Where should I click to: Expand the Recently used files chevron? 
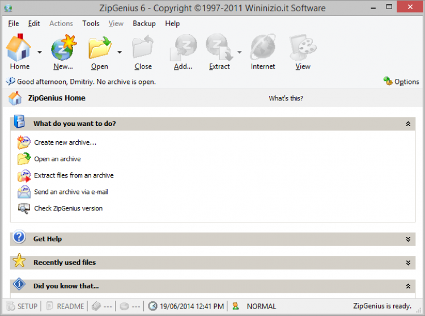pyautogui.click(x=408, y=263)
